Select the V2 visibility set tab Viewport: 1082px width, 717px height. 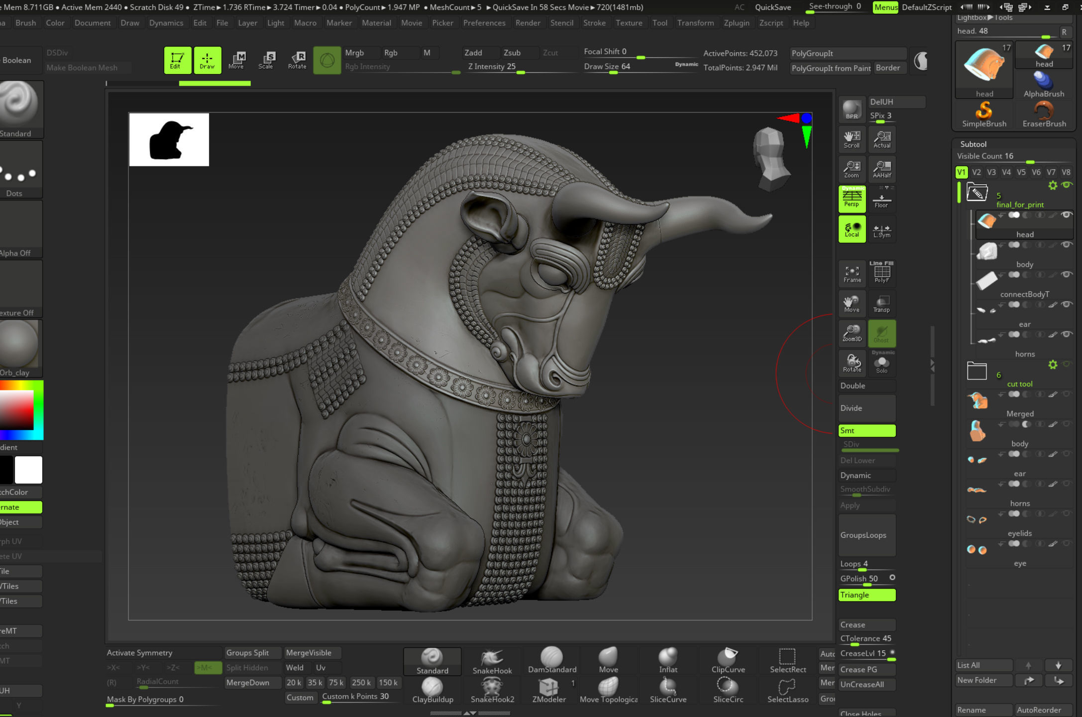point(976,172)
